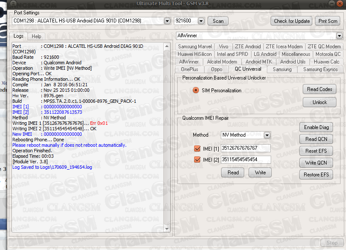Open the Samsung Exynos tab
The image size is (346, 250).
coord(320,69)
